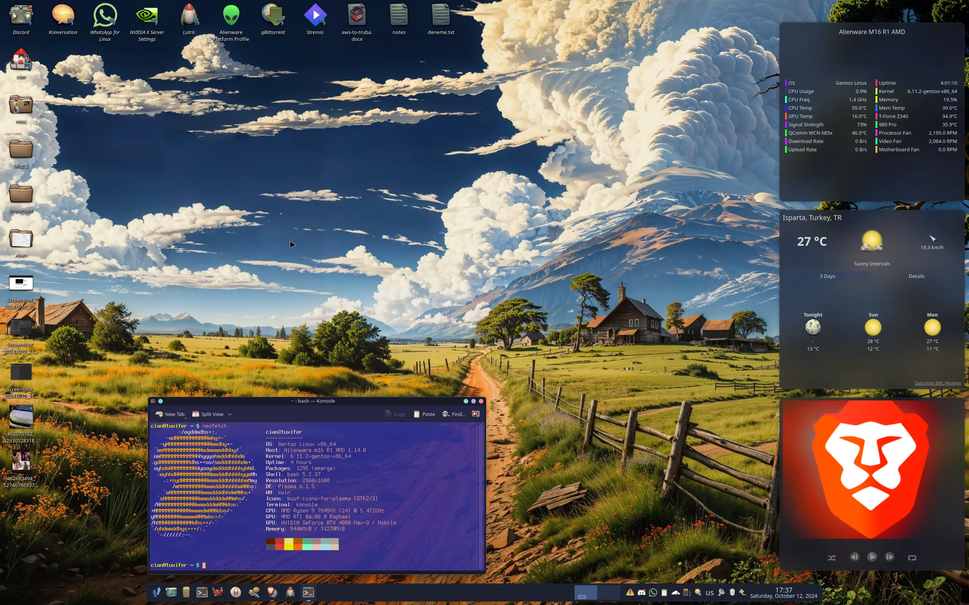Click the Lutris rocket taskbar icon
This screenshot has height=605, width=969.
point(290,592)
